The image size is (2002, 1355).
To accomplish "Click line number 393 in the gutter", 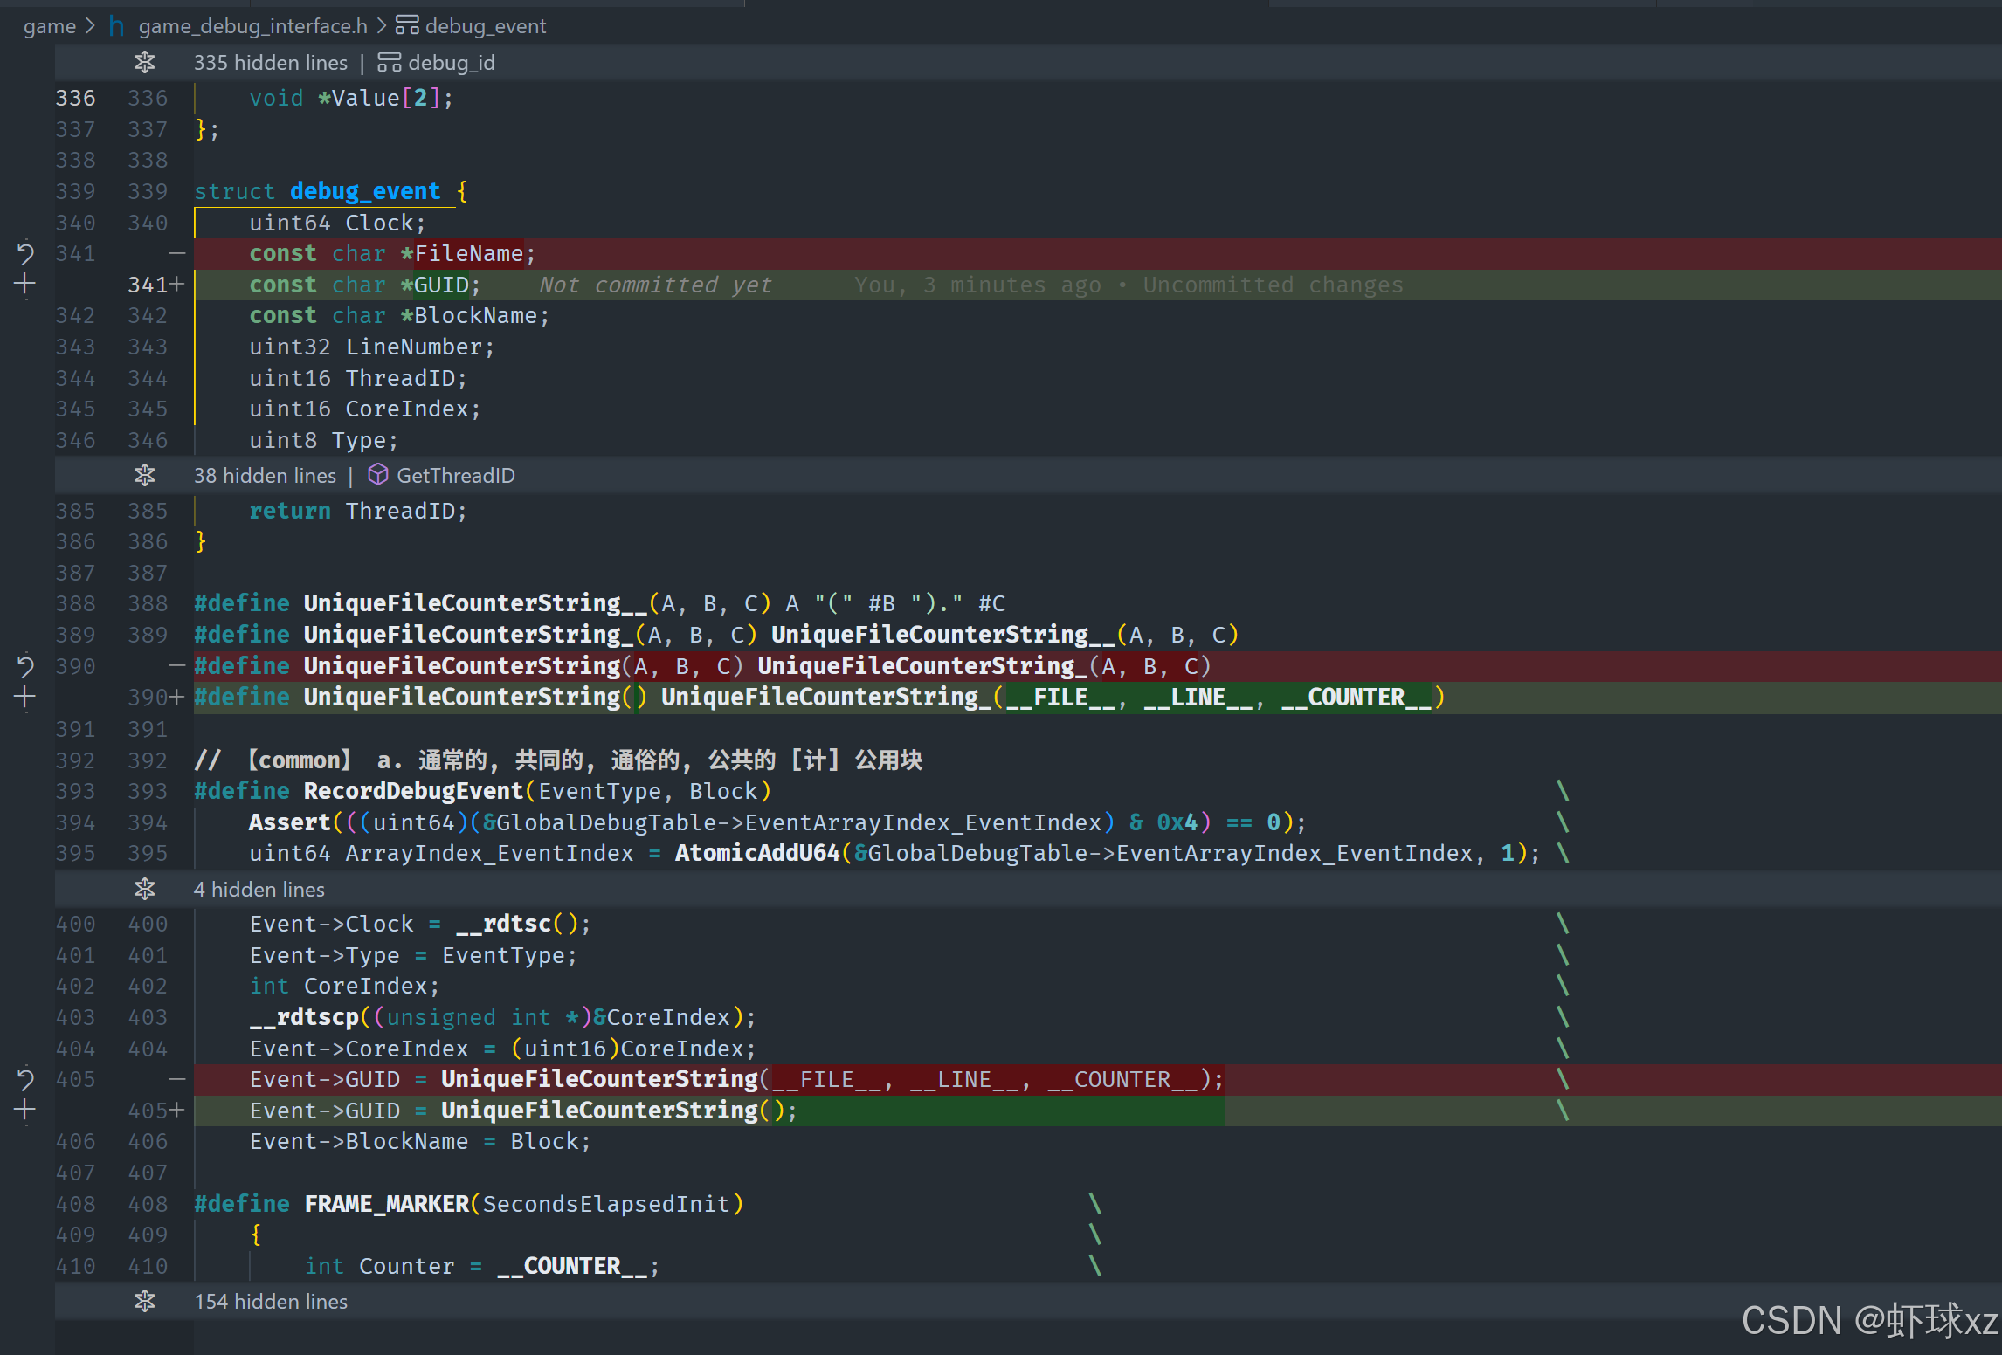I will click(76, 791).
